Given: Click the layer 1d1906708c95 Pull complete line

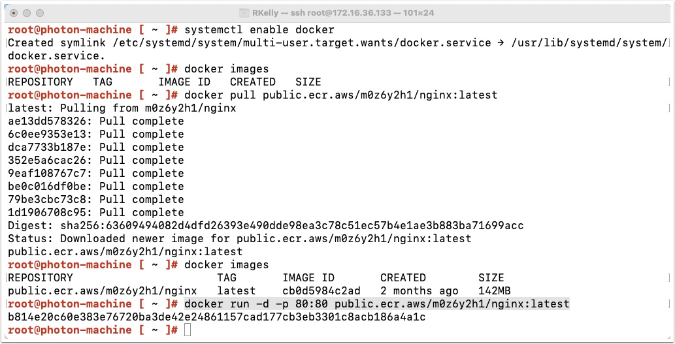Looking at the screenshot, I should pos(96,212).
